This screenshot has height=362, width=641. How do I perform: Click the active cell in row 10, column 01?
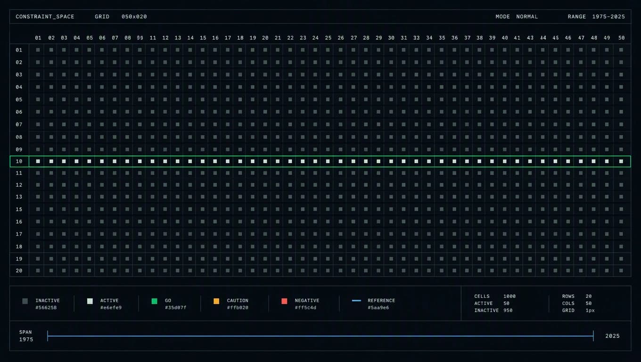38,161
